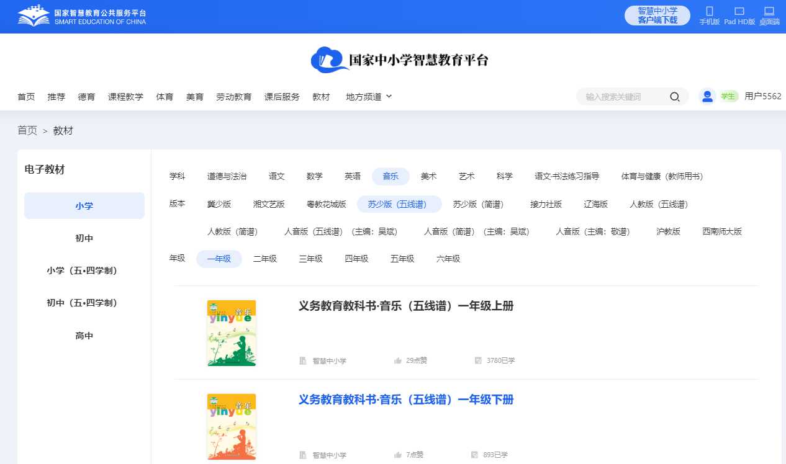
Task: Select 小学（五•四学制）in the sidebar
Action: click(84, 270)
